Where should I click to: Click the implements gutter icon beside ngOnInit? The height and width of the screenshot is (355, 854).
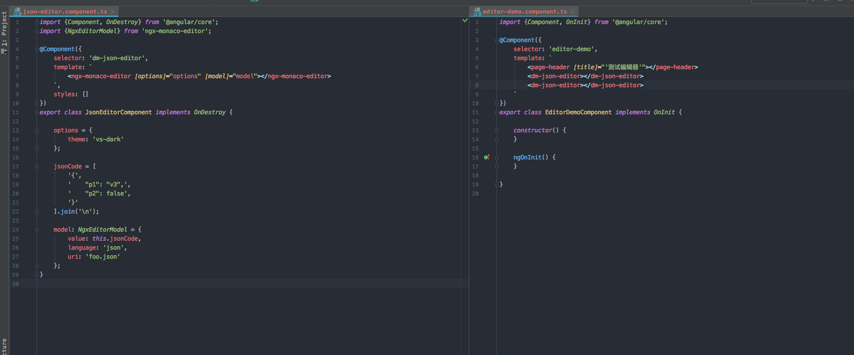(486, 157)
